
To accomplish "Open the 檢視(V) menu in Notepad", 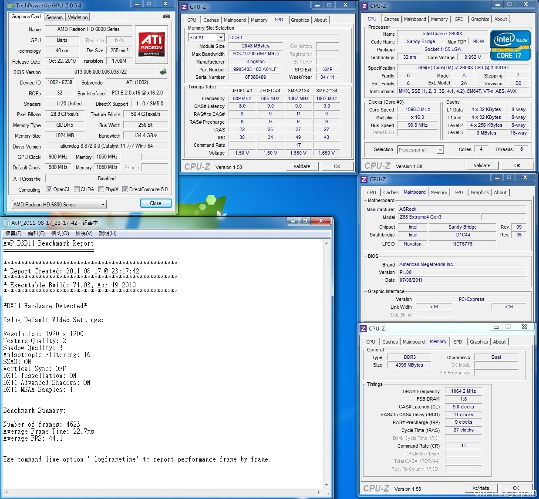I will (84, 233).
